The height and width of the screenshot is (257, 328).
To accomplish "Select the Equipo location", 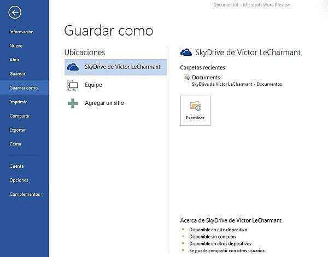I will click(x=116, y=85).
